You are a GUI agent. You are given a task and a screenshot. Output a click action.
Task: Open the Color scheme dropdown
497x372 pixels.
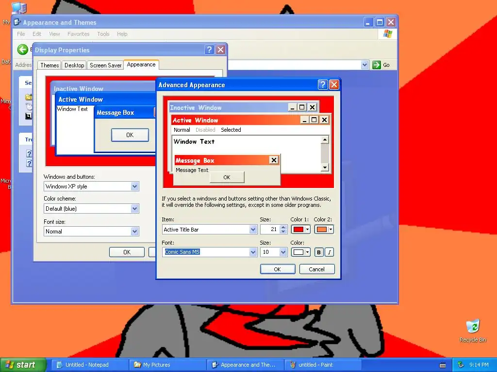[135, 208]
